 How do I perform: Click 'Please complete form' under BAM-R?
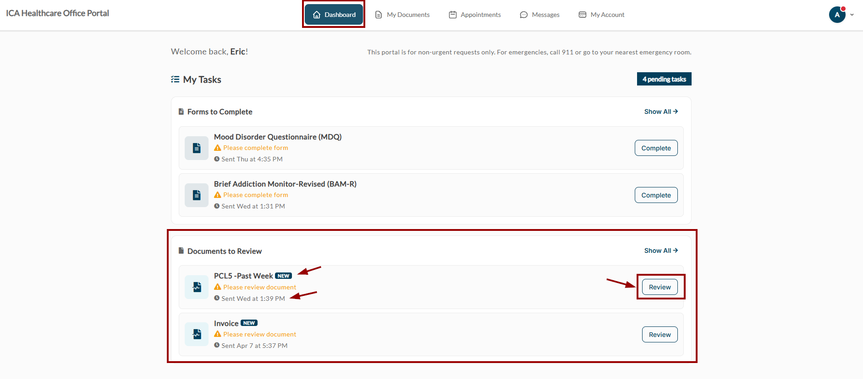[x=256, y=195]
